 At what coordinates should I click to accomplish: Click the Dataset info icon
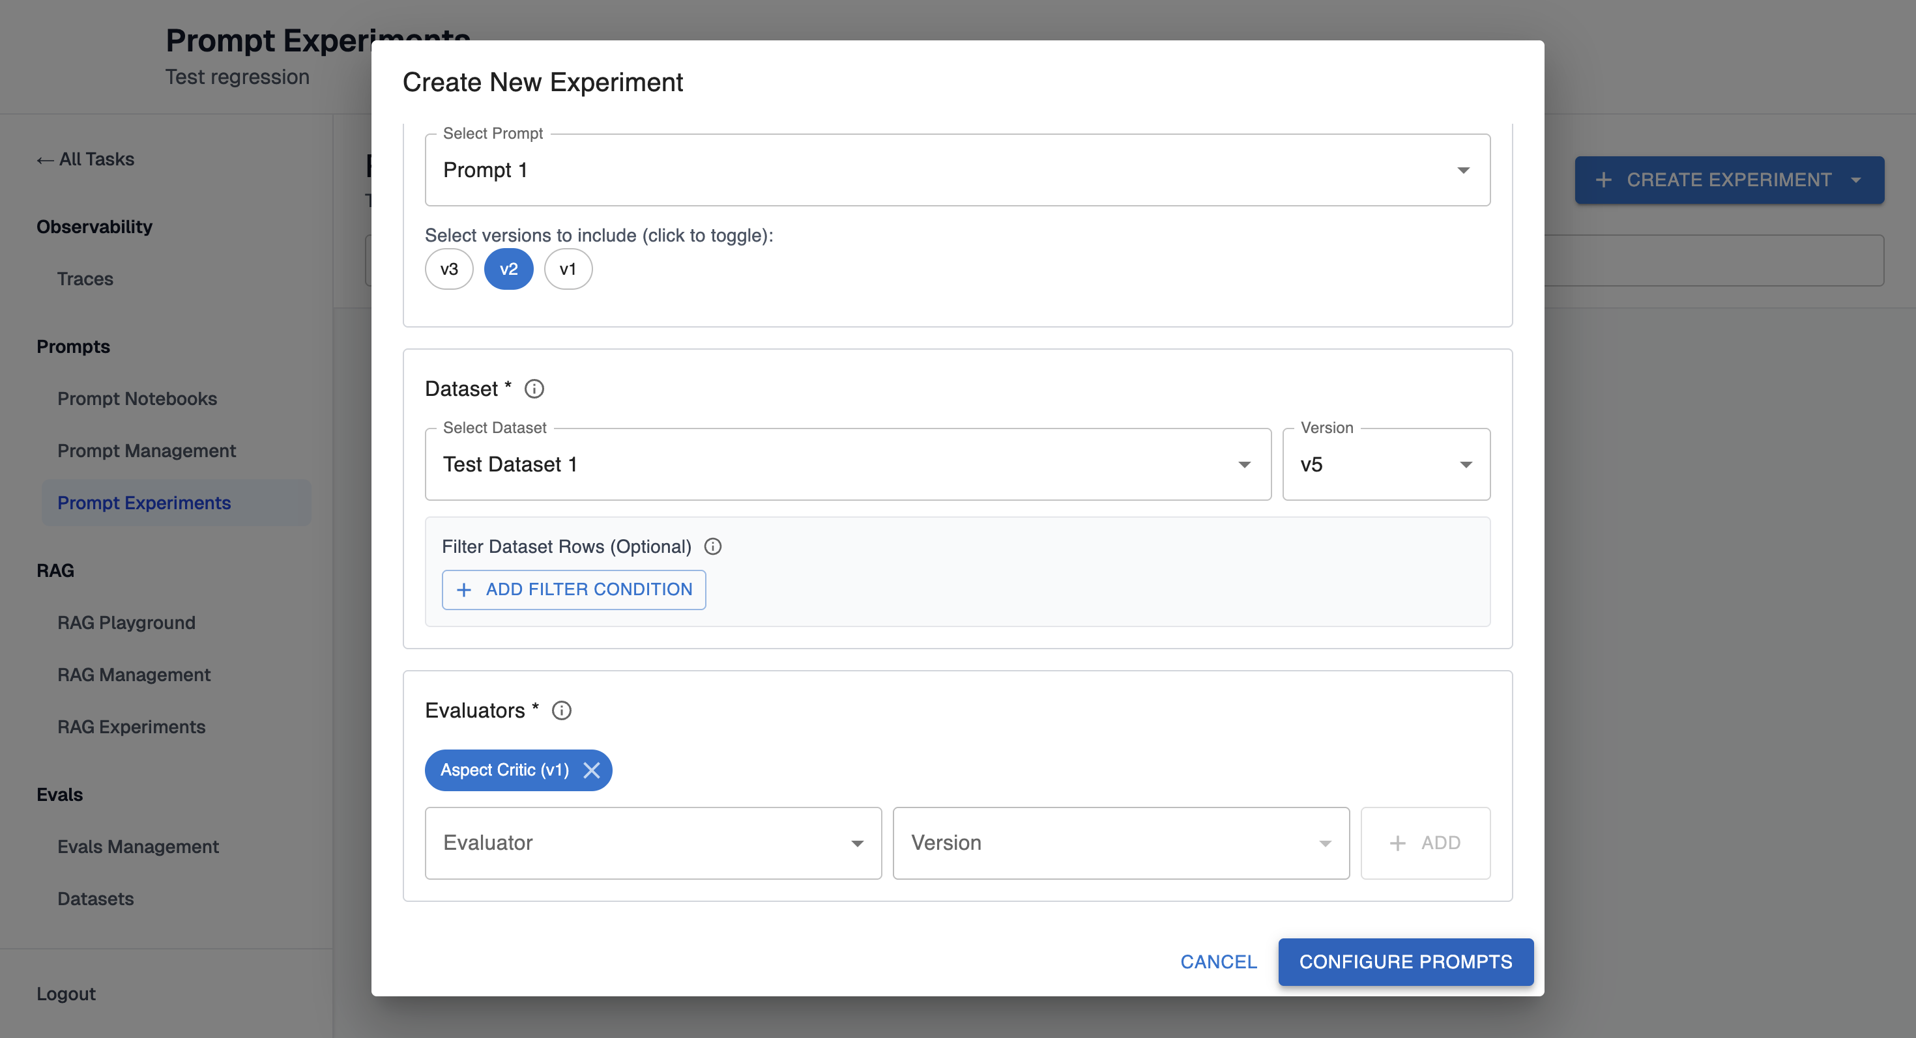point(534,389)
